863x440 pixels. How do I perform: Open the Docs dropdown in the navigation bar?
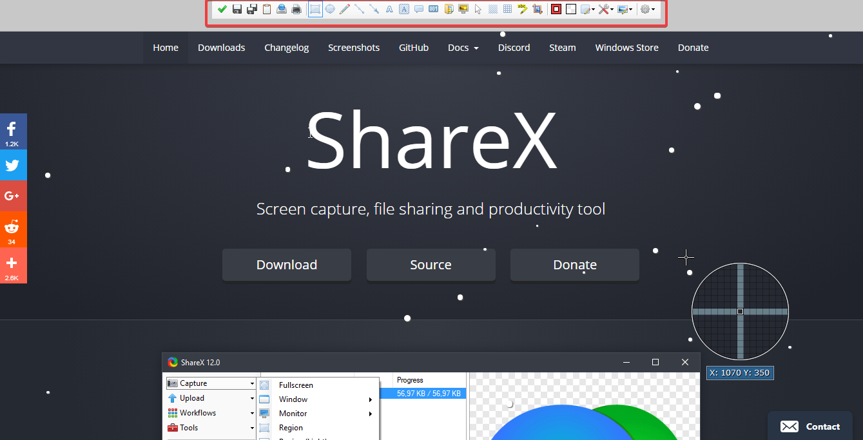tap(463, 47)
